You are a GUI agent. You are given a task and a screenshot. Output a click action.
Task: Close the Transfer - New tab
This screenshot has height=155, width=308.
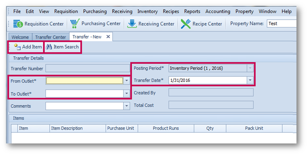(108, 37)
